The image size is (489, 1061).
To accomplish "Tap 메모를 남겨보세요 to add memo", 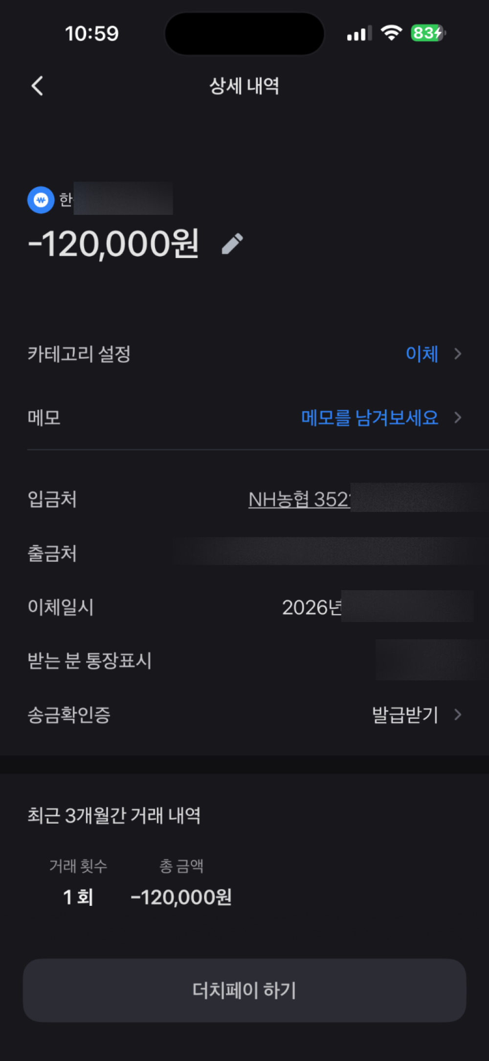I will 370,417.
